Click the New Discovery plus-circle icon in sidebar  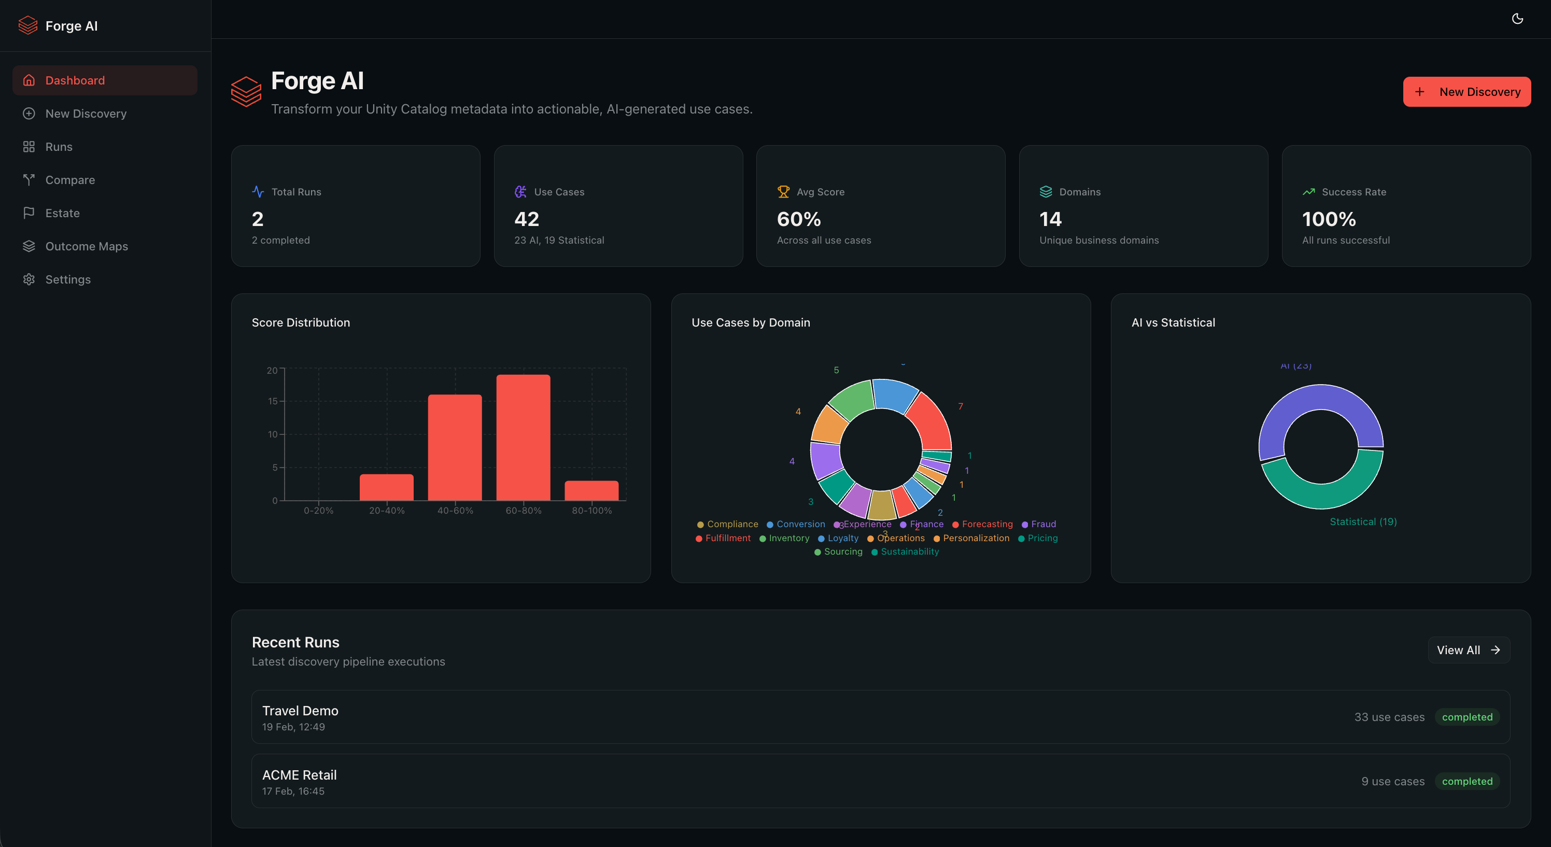click(29, 113)
